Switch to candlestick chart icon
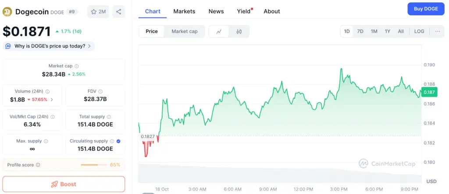Screen dimensions: 449x194 click(x=239, y=31)
